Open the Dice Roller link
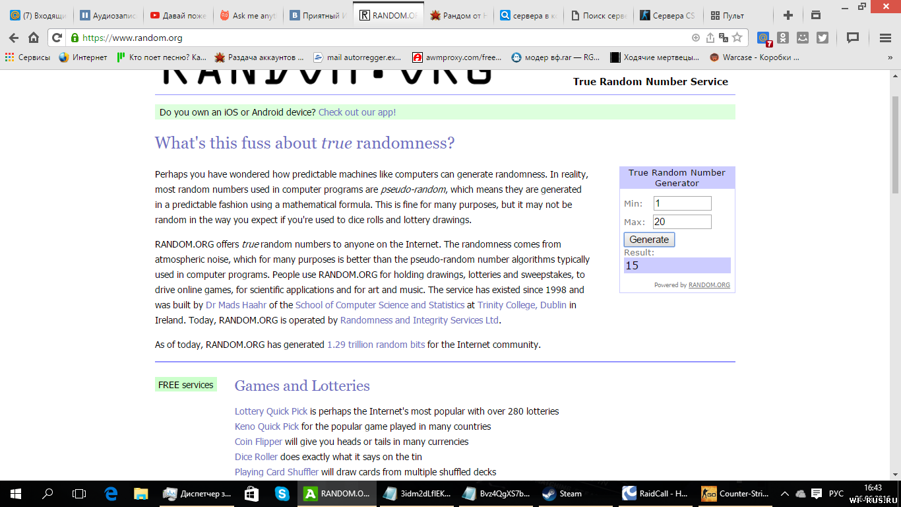This screenshot has width=901, height=507. click(x=256, y=457)
